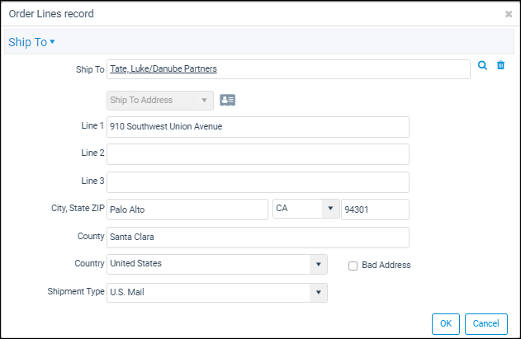Open the Country dropdown showing United States

[217, 264]
